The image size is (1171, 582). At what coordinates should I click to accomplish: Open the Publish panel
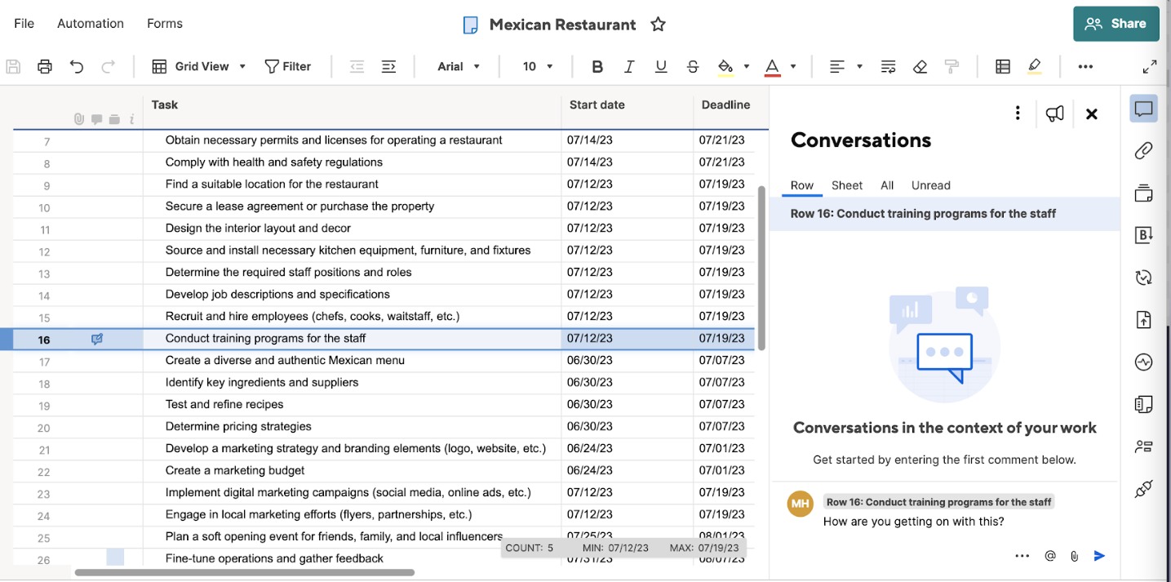1143,319
